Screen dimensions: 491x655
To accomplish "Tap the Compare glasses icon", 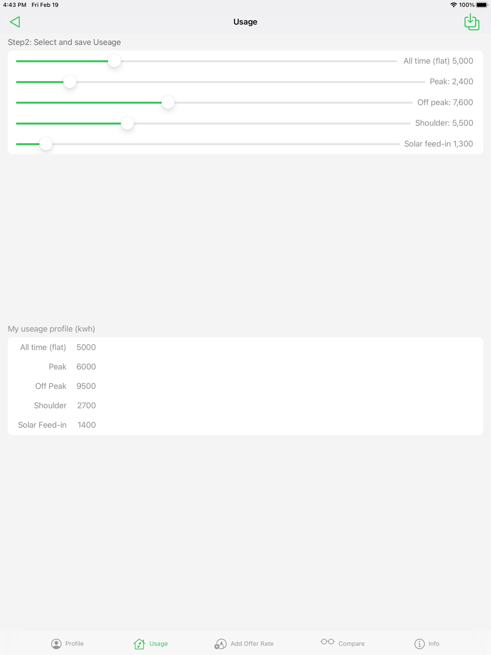I will click(x=327, y=642).
